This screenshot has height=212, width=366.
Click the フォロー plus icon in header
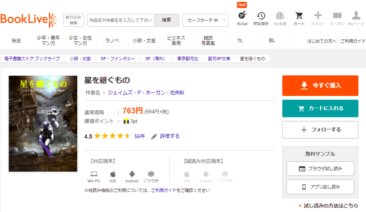318,18
